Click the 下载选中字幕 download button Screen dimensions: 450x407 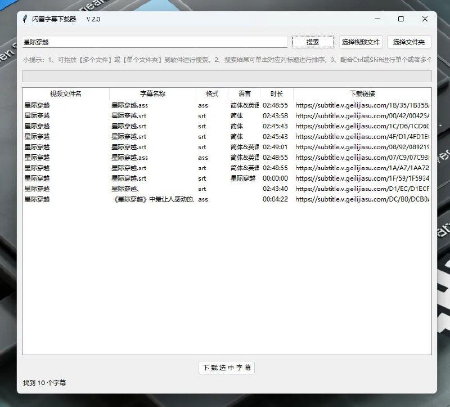pyautogui.click(x=227, y=368)
